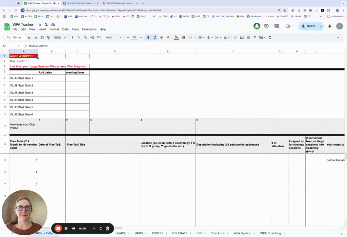Viewport: 347px width, 237px height.
Task: Toggle italic formatting
Action: [x=155, y=37]
